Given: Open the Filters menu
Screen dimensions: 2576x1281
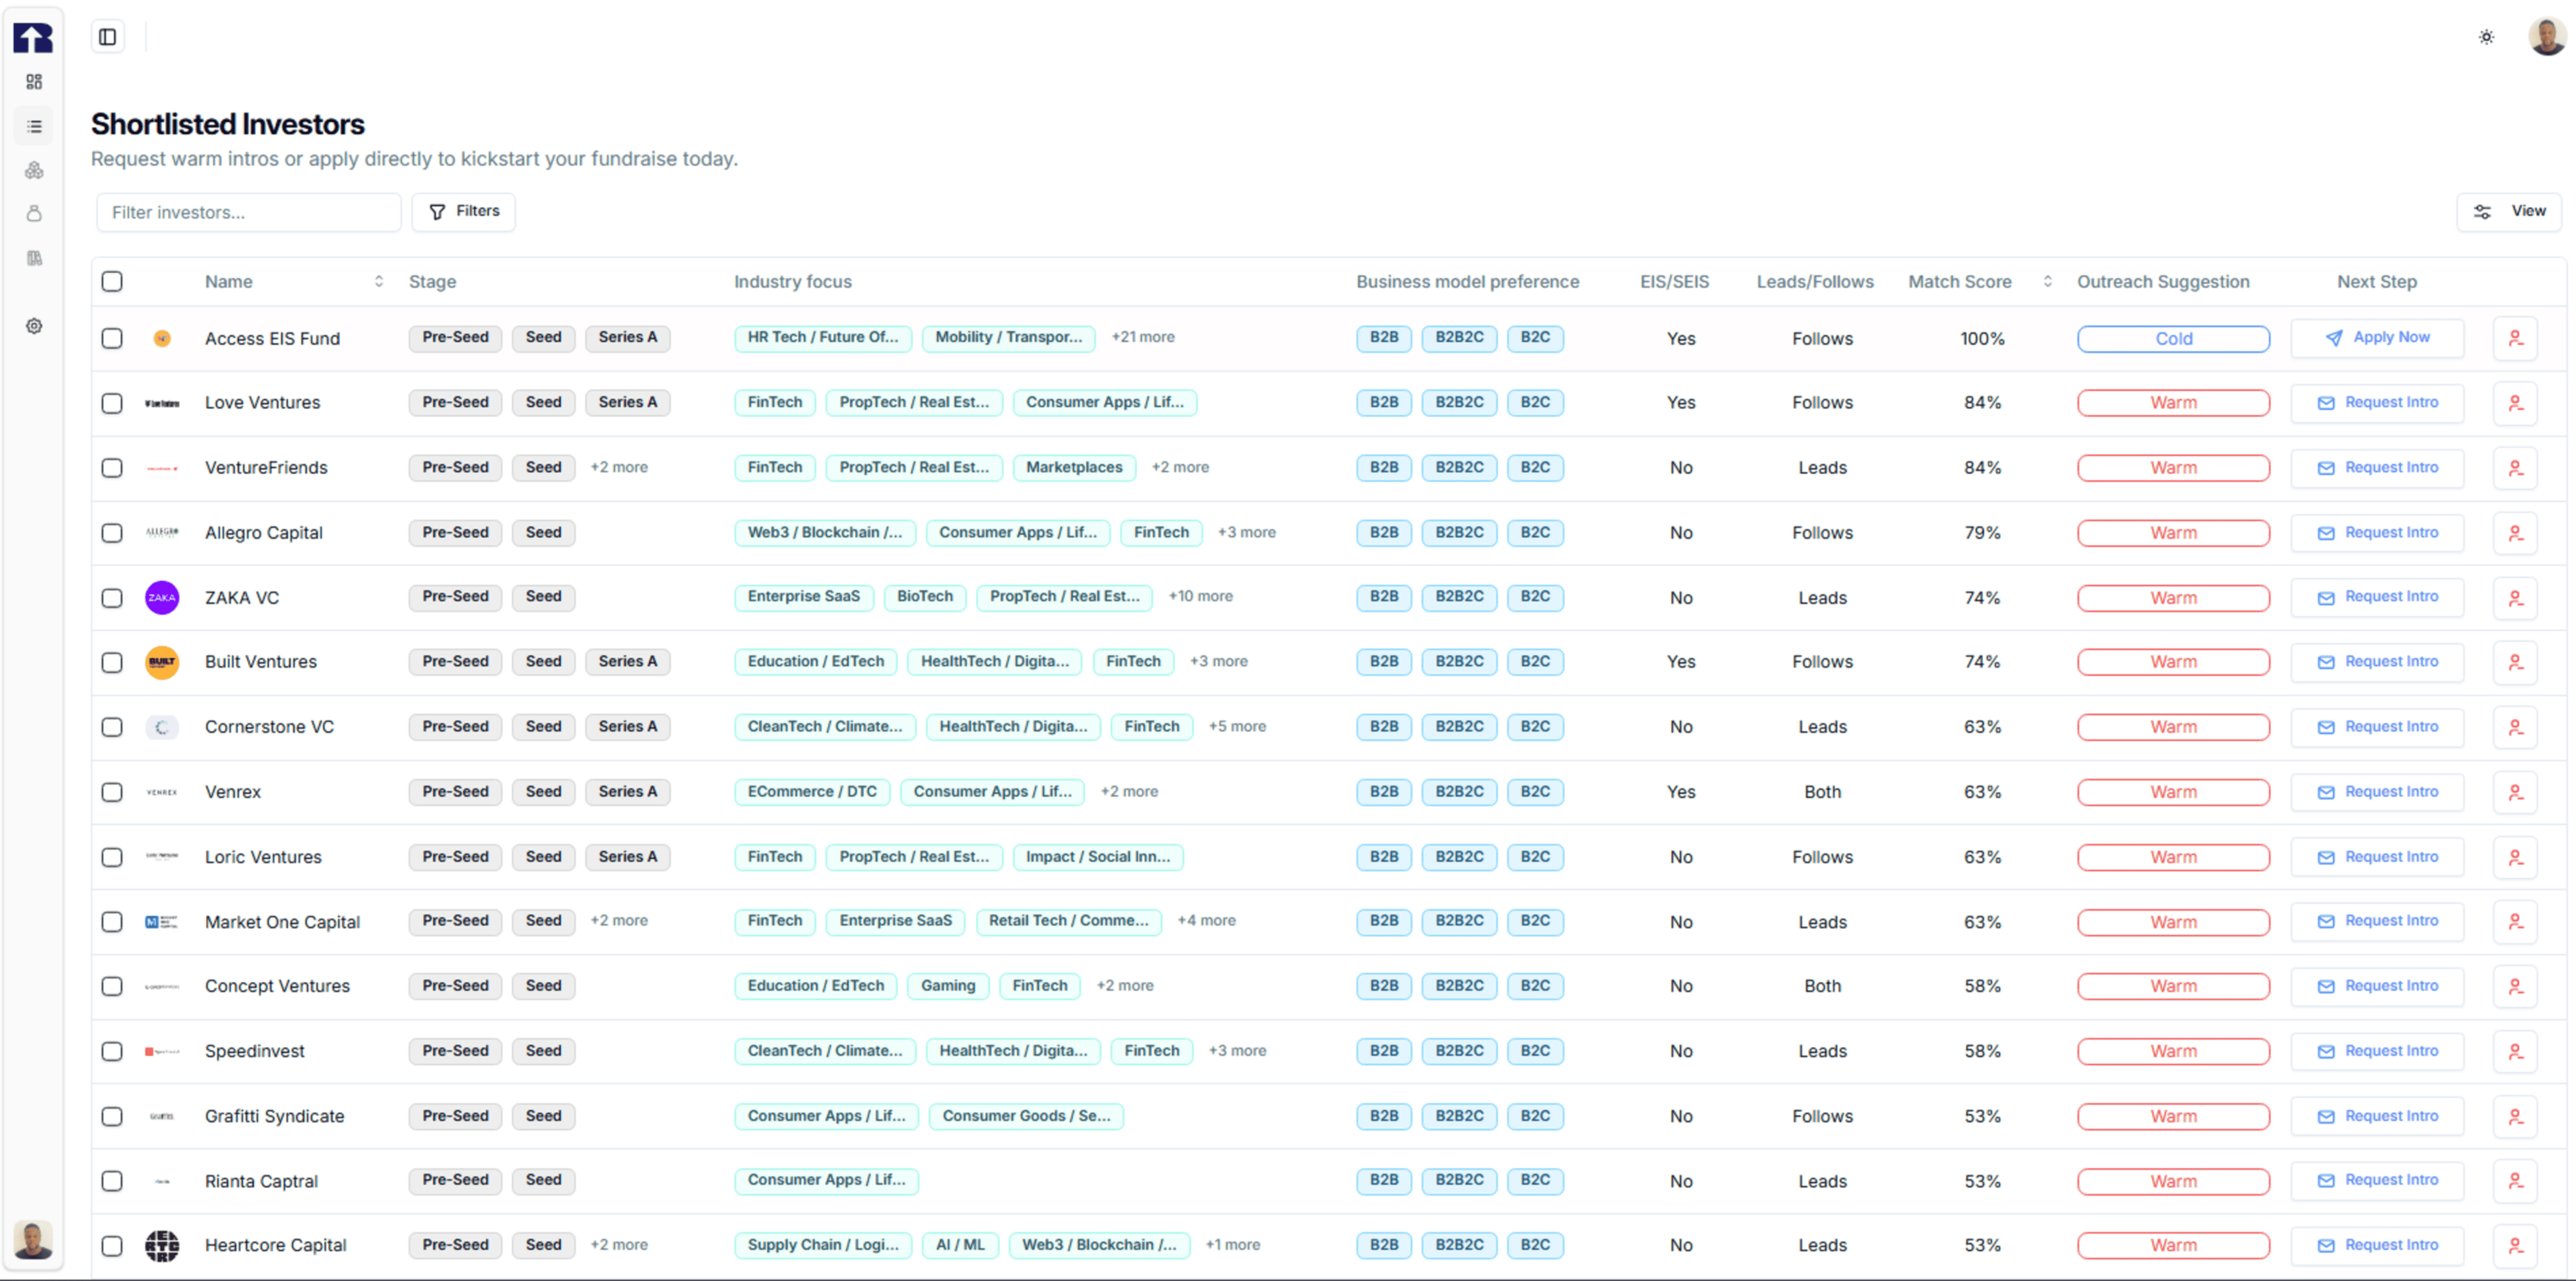Looking at the screenshot, I should [463, 211].
